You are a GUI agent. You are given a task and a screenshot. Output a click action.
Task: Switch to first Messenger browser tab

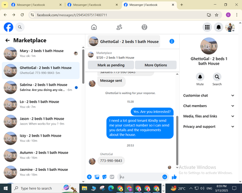(36, 5)
